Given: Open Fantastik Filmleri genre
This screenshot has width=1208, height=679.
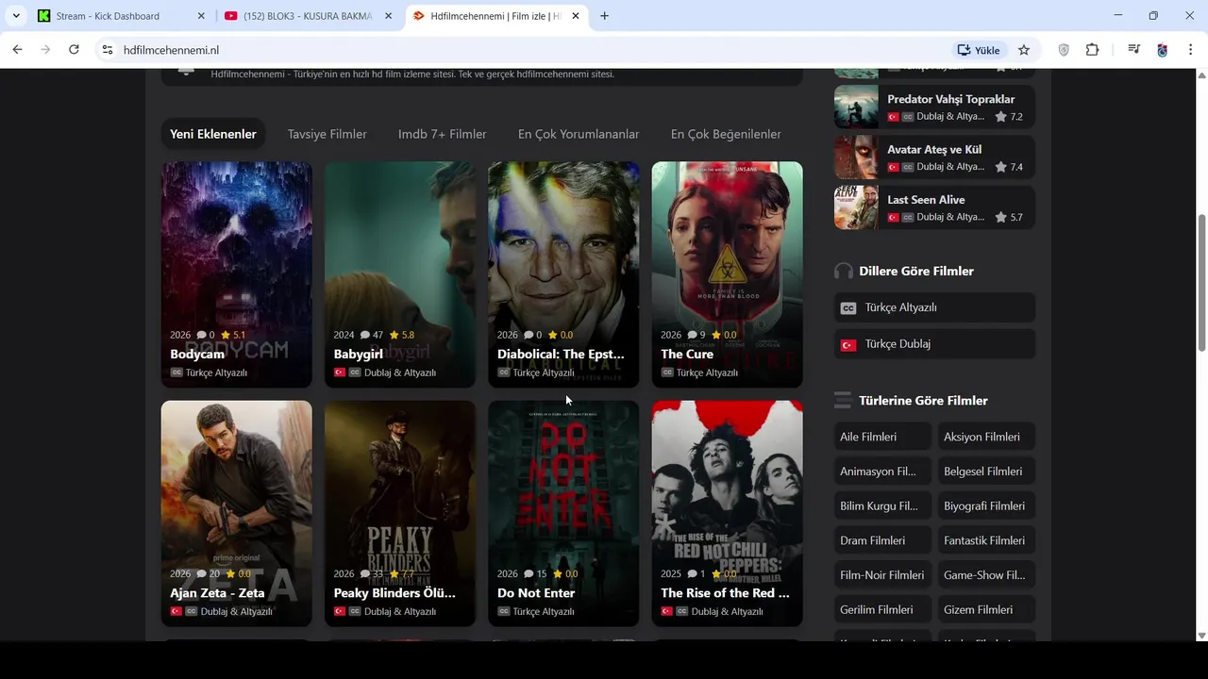Looking at the screenshot, I should 984,540.
